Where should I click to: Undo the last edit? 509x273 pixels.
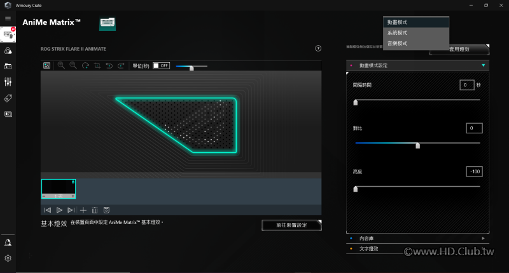coord(109,66)
